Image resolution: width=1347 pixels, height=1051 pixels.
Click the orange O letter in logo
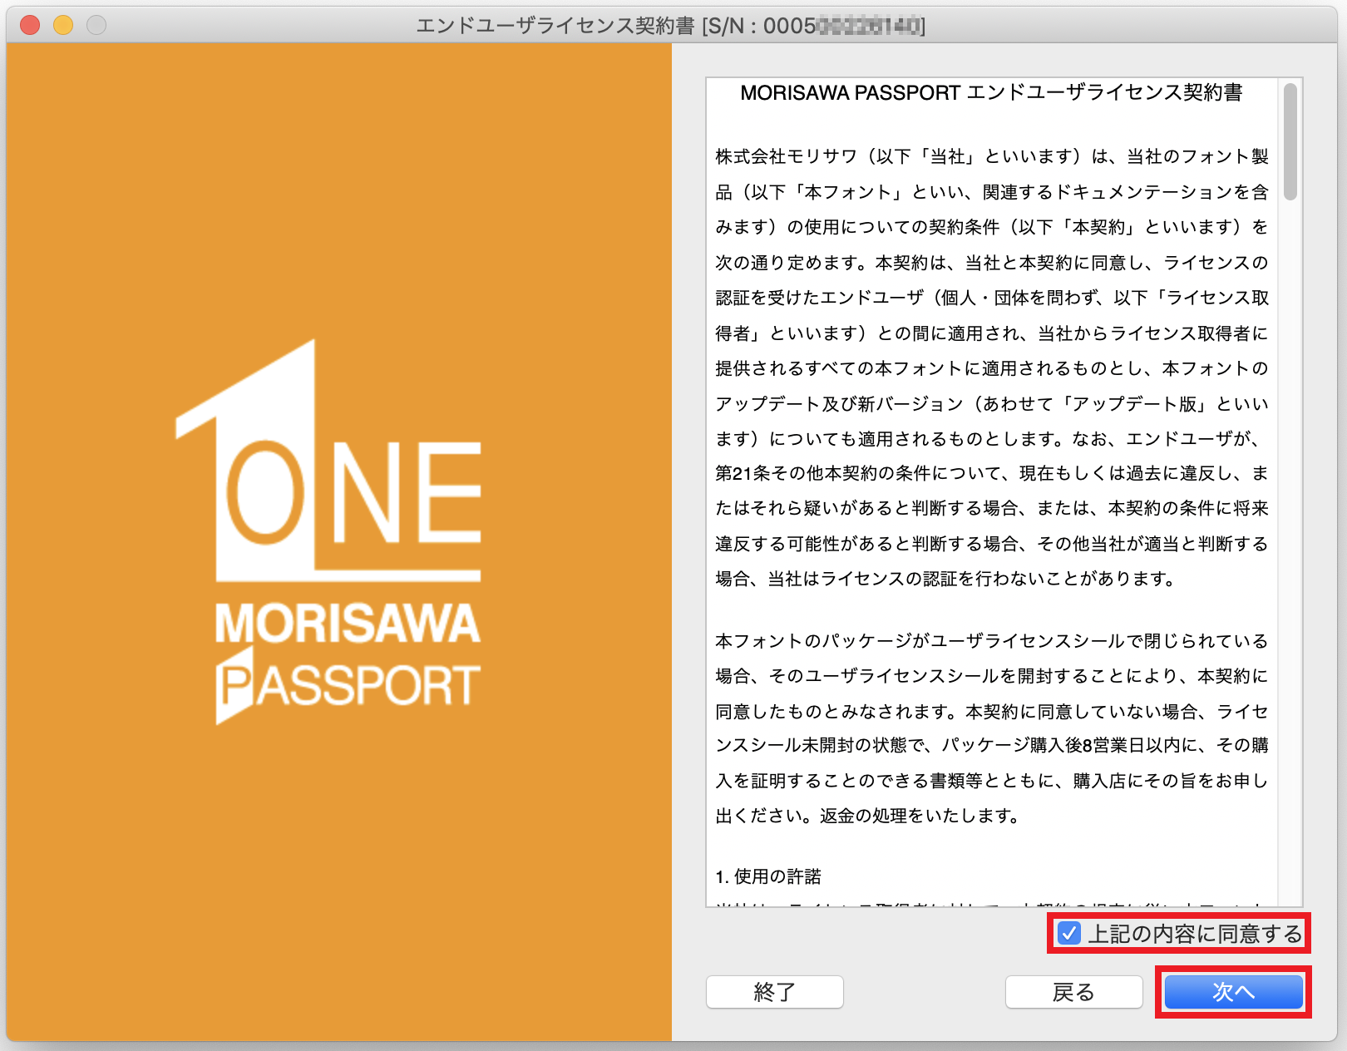(265, 492)
